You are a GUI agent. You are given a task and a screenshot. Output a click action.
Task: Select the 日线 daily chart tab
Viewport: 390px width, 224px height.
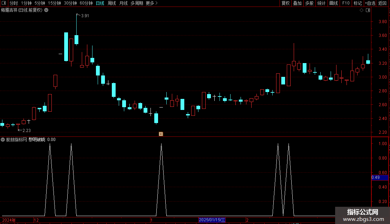(100, 3)
